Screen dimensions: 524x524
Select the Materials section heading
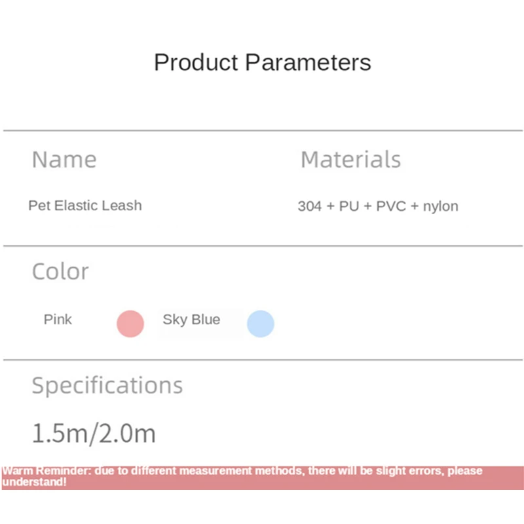pyautogui.click(x=350, y=160)
